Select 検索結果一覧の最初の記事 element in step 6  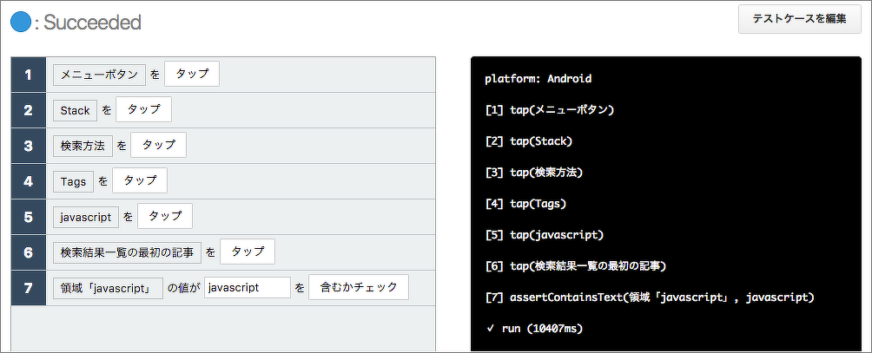click(127, 252)
